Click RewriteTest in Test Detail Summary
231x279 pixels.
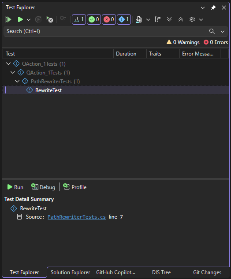click(x=33, y=208)
